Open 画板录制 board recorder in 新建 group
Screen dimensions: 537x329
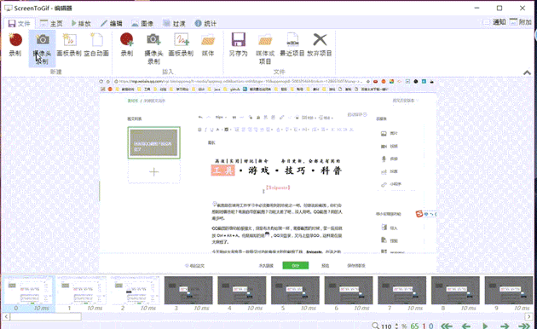point(69,45)
